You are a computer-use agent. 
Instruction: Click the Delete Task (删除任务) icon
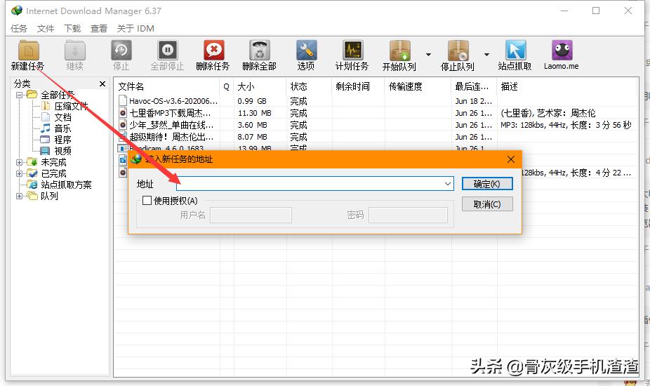[213, 51]
